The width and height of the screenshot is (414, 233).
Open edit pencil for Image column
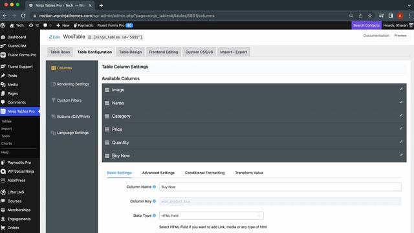click(401, 89)
